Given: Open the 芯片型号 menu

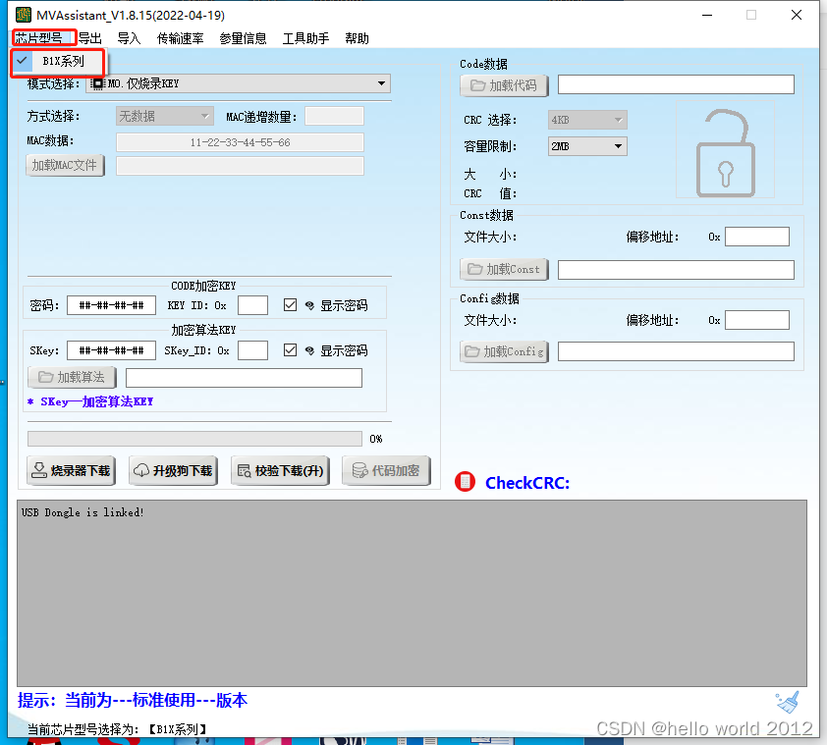Looking at the screenshot, I should click(39, 38).
